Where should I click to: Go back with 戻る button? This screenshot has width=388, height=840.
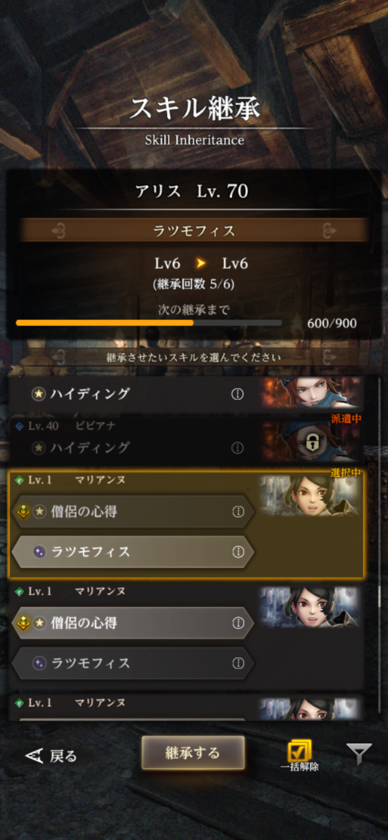[x=51, y=756]
